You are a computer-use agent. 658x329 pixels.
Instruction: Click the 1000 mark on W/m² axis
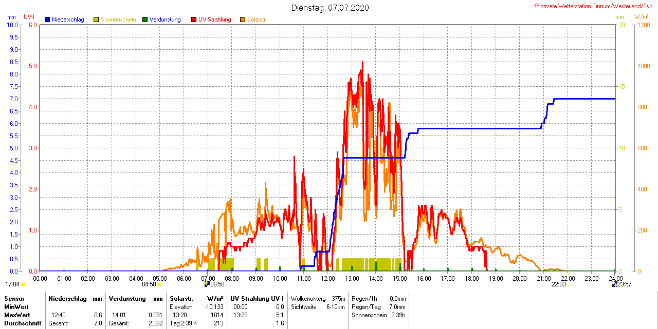point(643,66)
